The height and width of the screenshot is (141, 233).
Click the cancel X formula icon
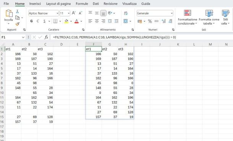(34, 37)
